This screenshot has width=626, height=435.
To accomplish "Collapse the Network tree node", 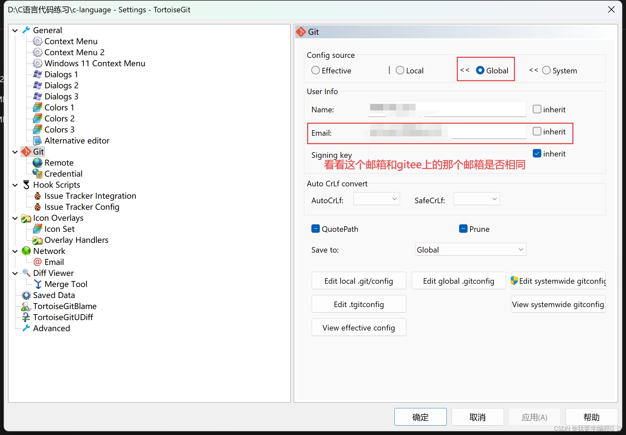I will 15,251.
